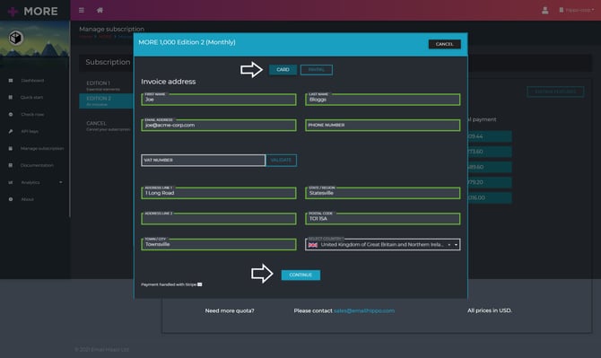The width and height of the screenshot is (601, 358).
Task: Click the Analytics chart icon in sidebar
Action: tap(11, 182)
